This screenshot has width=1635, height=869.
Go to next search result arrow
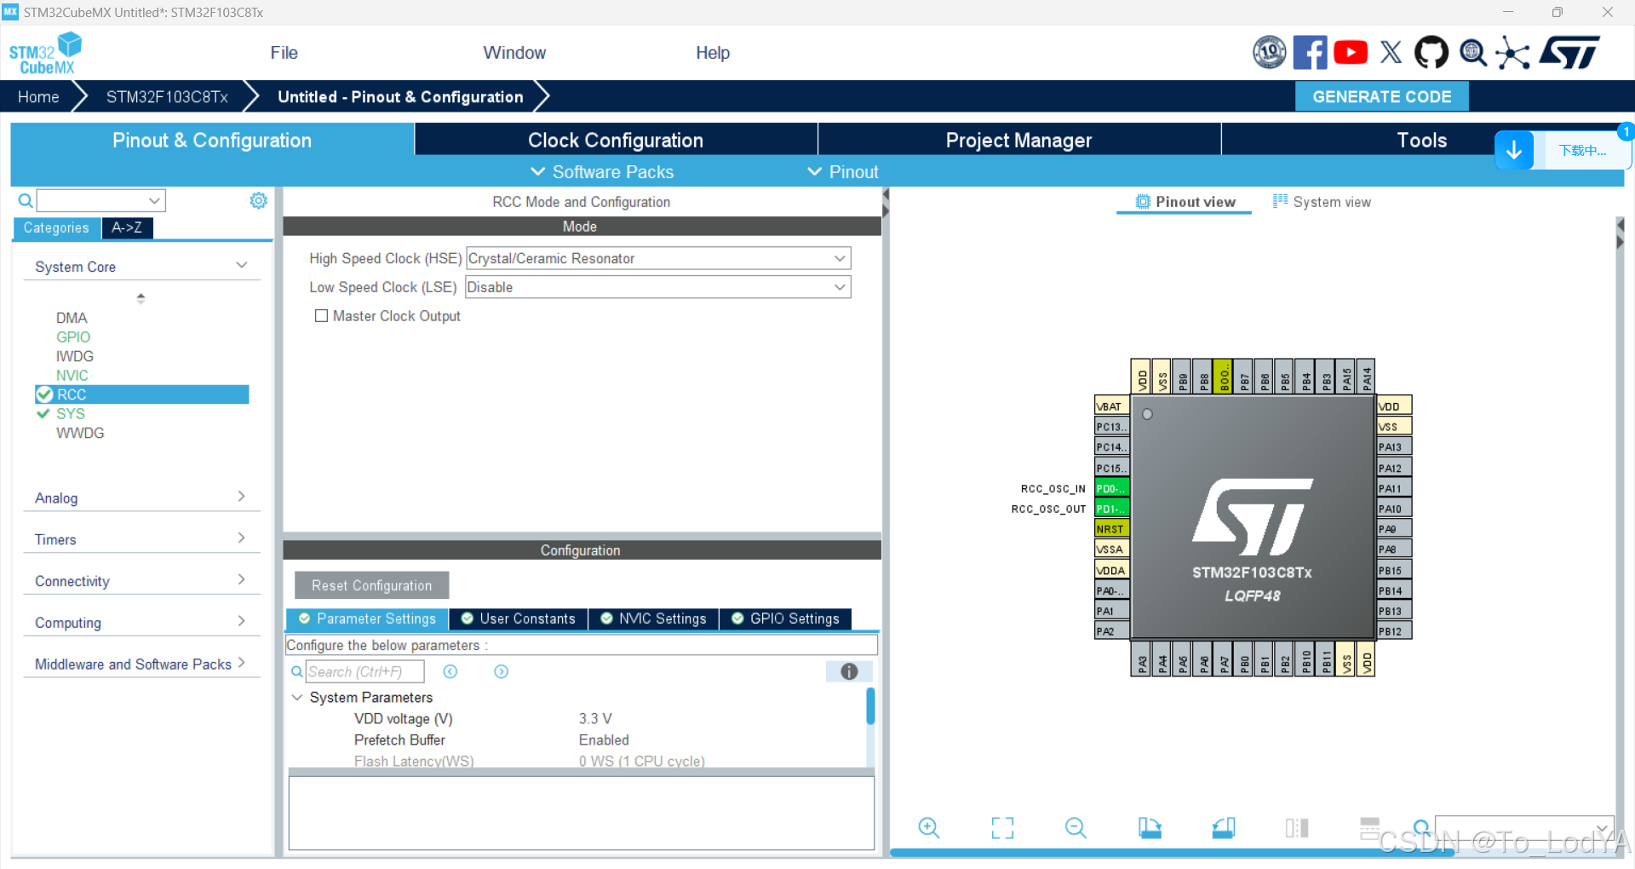tap(502, 671)
